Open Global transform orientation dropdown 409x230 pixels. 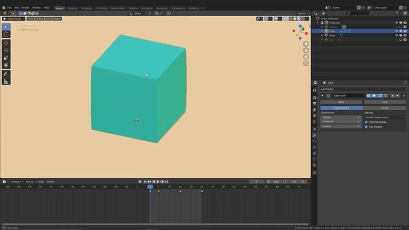click(137, 13)
